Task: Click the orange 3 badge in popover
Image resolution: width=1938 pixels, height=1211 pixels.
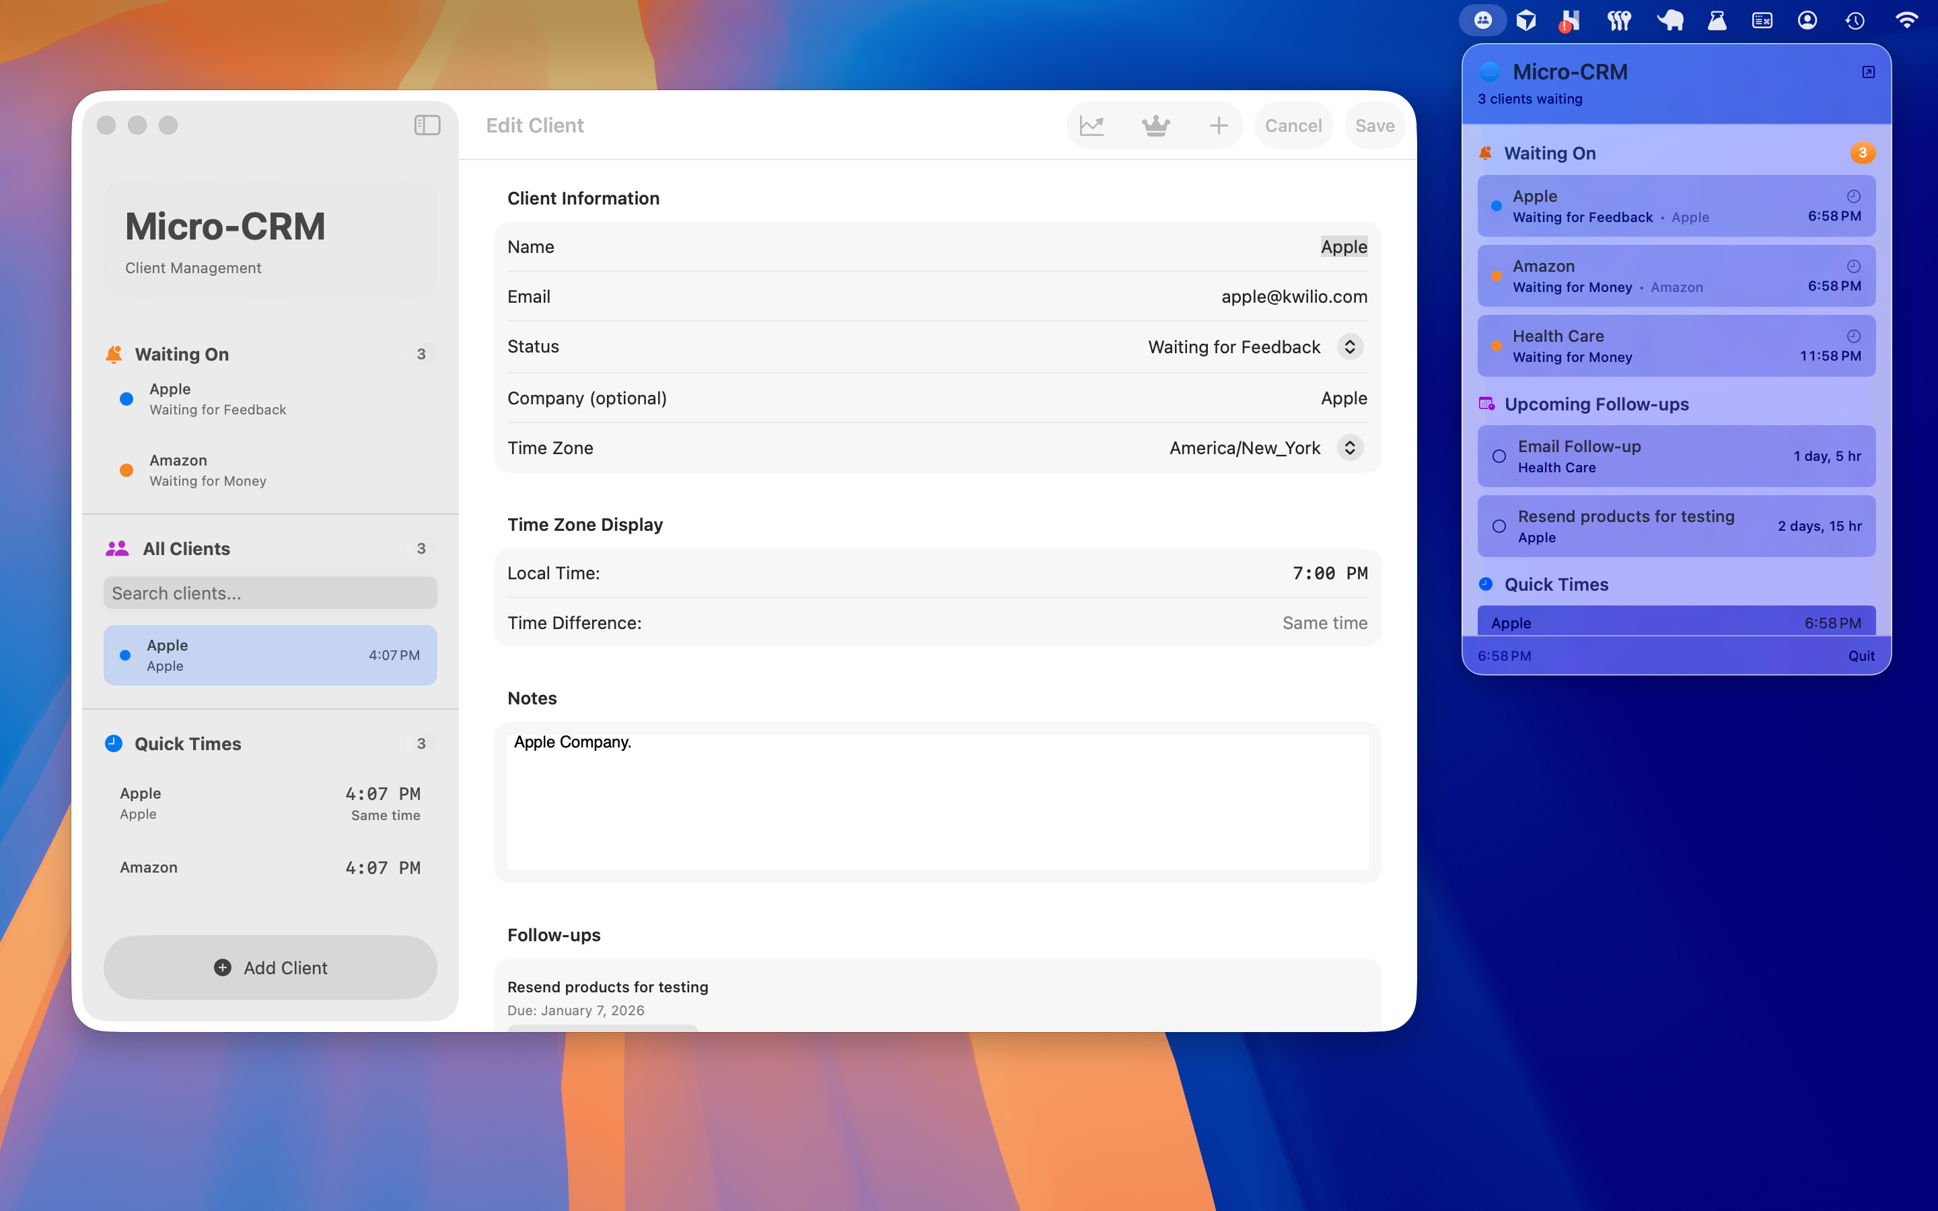Action: tap(1862, 152)
